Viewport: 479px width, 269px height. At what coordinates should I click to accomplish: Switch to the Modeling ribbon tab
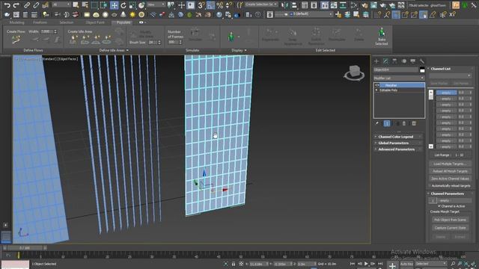point(16,22)
